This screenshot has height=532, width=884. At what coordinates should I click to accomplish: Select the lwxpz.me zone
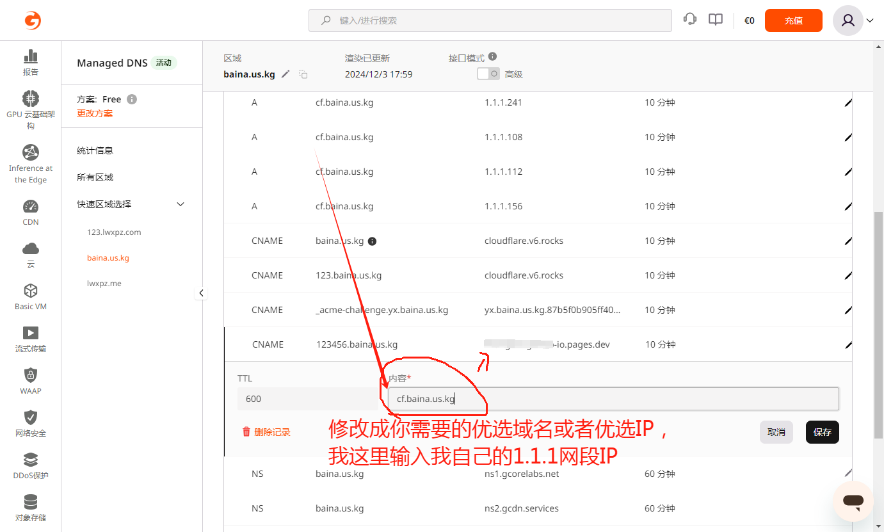tap(104, 284)
